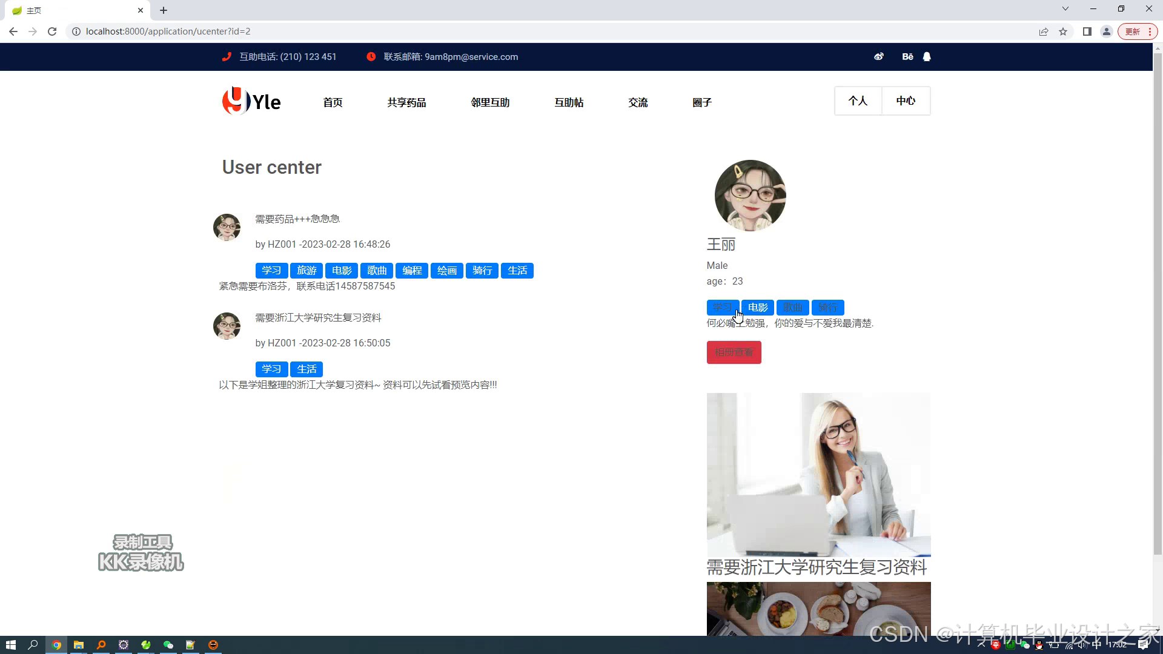Bookmark page with the star icon

pyautogui.click(x=1063, y=31)
